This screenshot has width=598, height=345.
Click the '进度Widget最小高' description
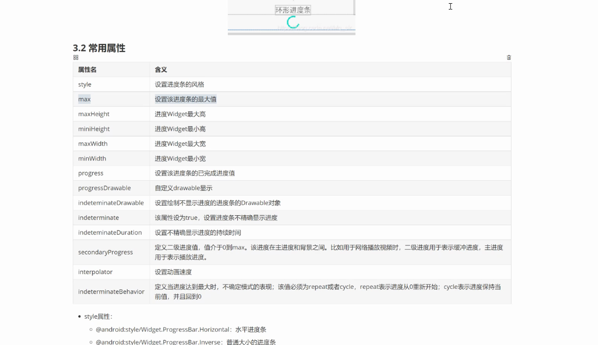pyautogui.click(x=180, y=129)
